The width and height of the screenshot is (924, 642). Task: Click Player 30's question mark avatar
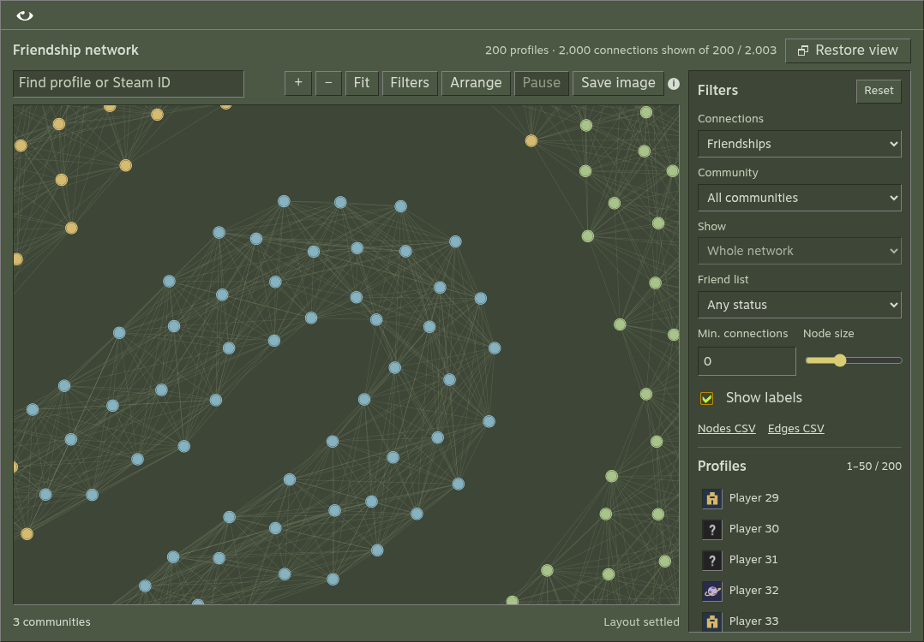(x=711, y=529)
